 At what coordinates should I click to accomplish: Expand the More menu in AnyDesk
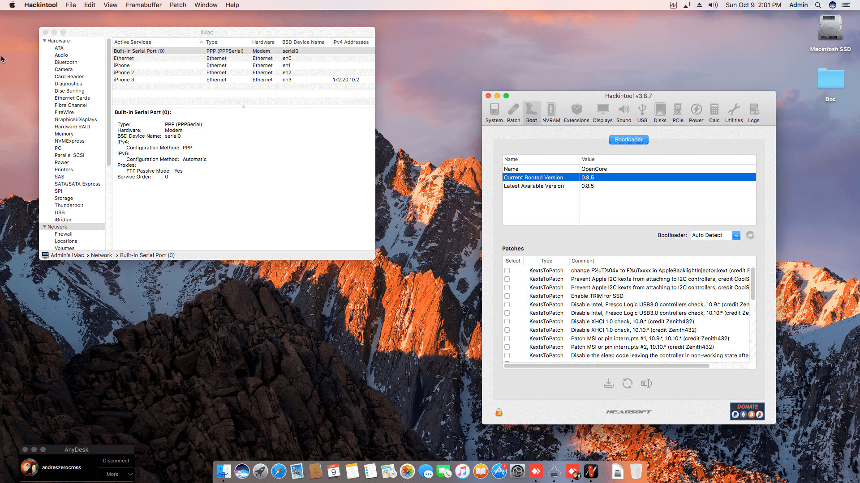point(116,474)
